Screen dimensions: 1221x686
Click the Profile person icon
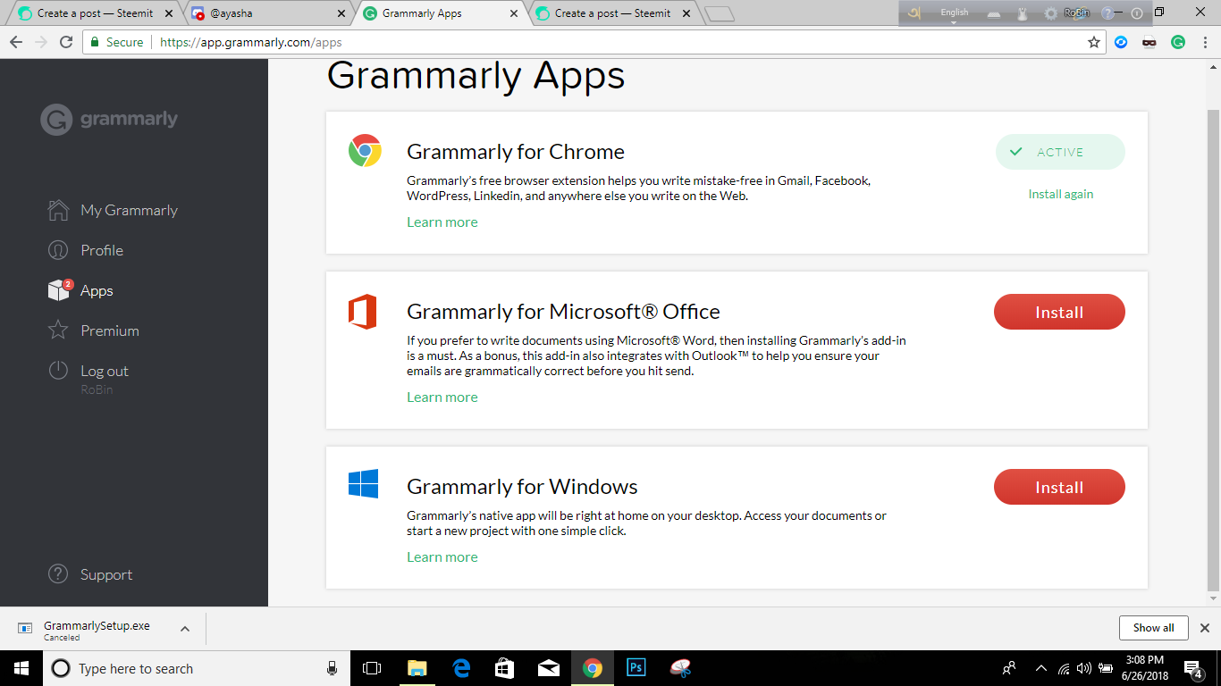58,250
